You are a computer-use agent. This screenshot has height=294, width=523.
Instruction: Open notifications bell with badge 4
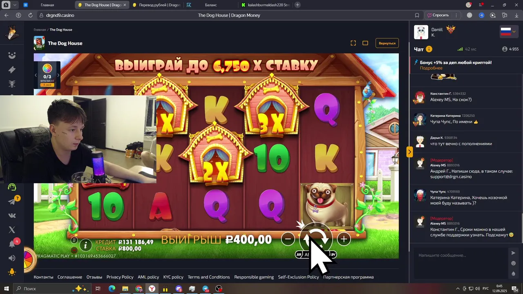[12, 244]
